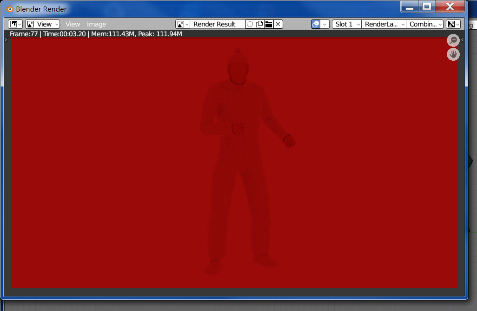Open the Image menu
The height and width of the screenshot is (311, 477).
click(97, 24)
